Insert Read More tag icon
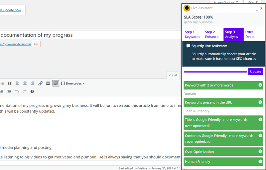 (48, 84)
